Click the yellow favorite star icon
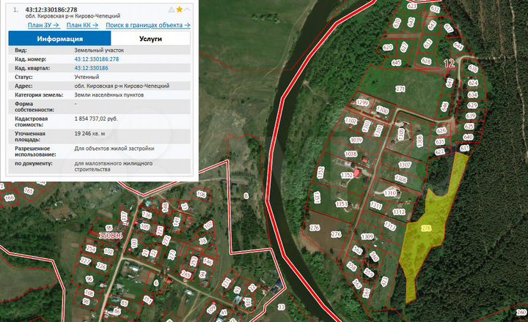The width and height of the screenshot is (528, 322). pos(180,11)
